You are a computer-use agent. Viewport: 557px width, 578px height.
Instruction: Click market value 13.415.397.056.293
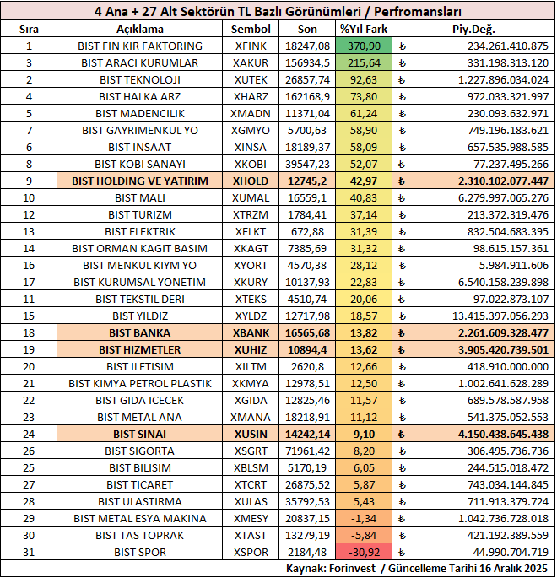coord(473,316)
